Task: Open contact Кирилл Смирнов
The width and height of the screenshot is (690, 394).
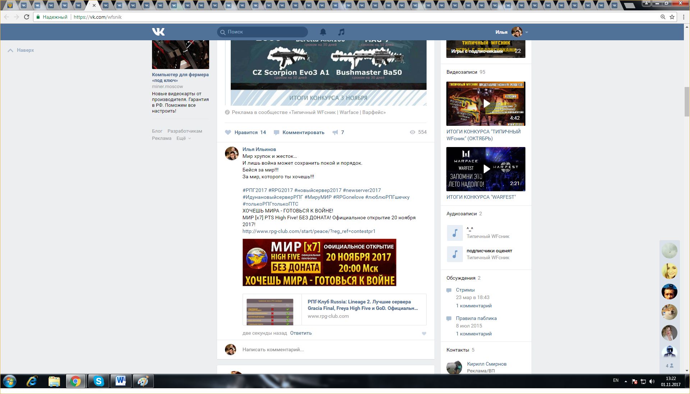Action: [x=487, y=364]
